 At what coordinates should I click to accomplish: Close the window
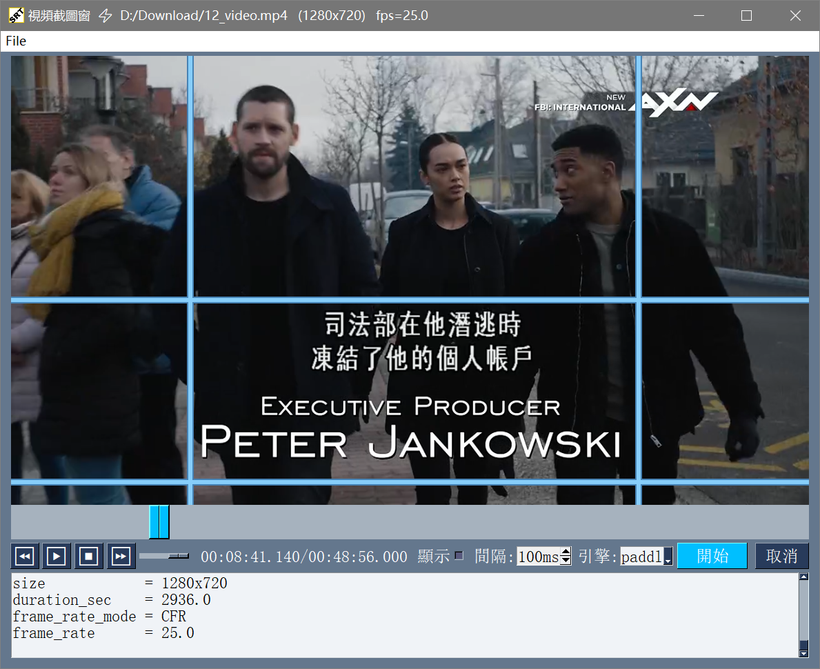(x=795, y=16)
